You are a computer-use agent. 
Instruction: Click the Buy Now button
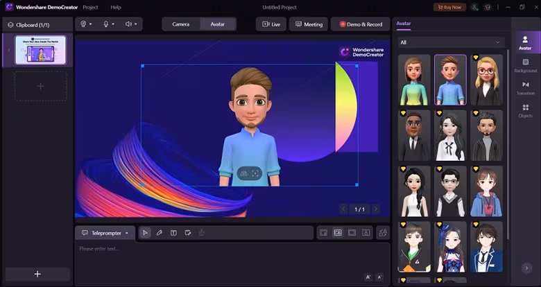coord(449,7)
